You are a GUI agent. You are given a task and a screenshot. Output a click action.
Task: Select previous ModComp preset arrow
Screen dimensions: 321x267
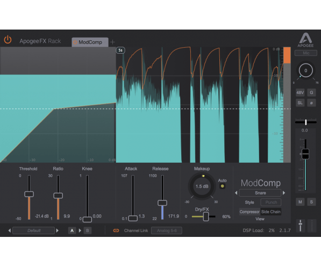click(x=236, y=193)
